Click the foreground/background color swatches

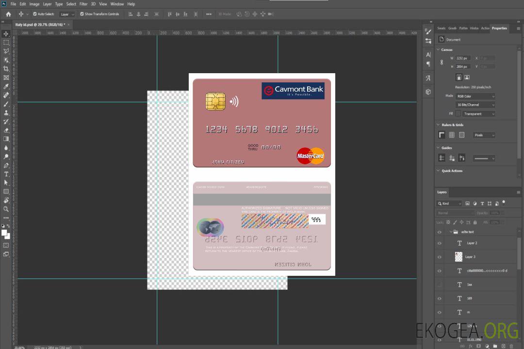(x=6, y=235)
